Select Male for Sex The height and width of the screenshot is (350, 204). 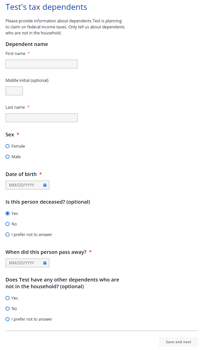8,157
